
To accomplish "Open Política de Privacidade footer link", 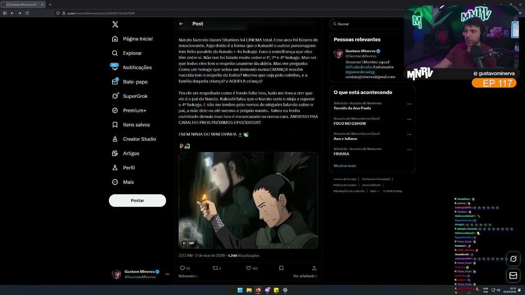I will [x=376, y=179].
